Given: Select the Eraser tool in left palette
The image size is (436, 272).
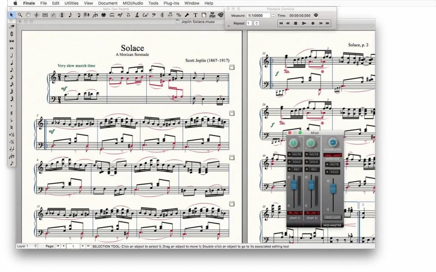Looking at the screenshot, I should (x=12, y=26).
